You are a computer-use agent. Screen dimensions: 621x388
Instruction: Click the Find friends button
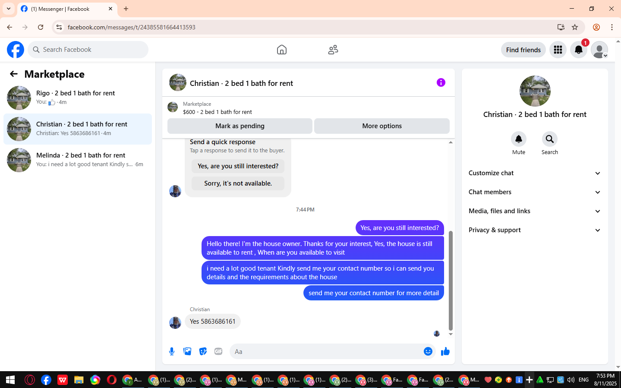tap(523, 50)
